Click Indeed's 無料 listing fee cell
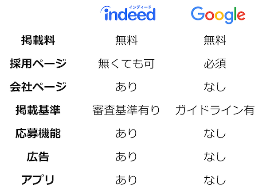 (126, 41)
